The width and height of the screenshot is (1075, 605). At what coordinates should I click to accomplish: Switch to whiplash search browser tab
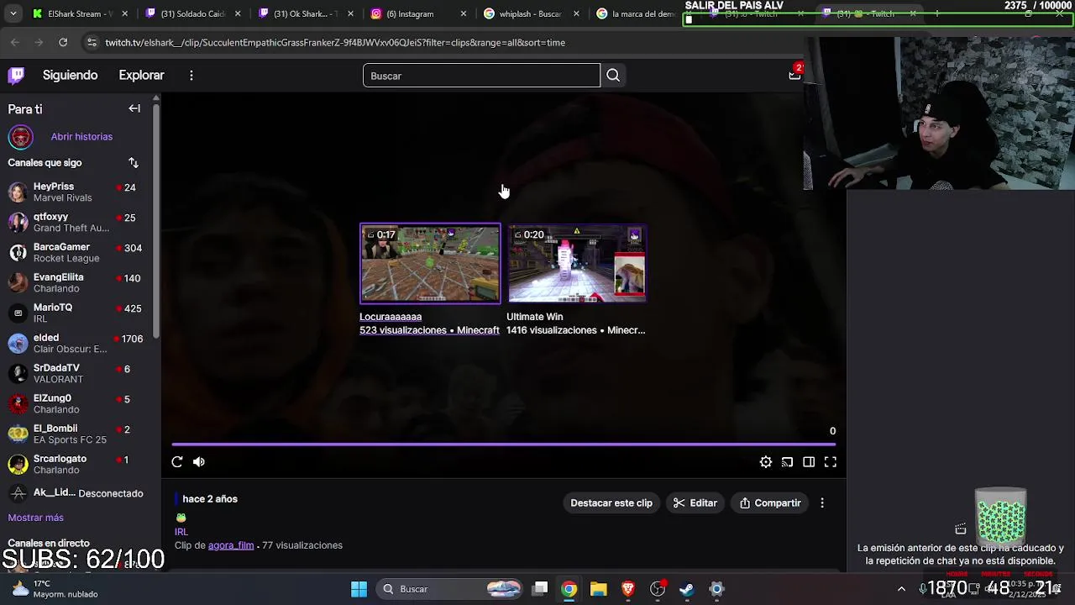coord(531,13)
